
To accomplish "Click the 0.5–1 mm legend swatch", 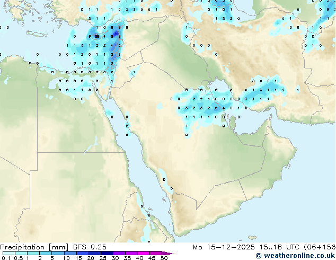I will [21, 253].
